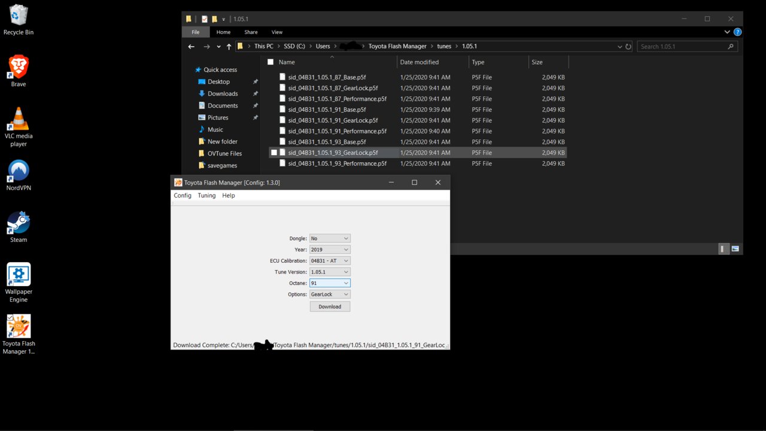Image resolution: width=766 pixels, height=431 pixels.
Task: Open the Recycle Bin desktop icon
Action: point(19,20)
